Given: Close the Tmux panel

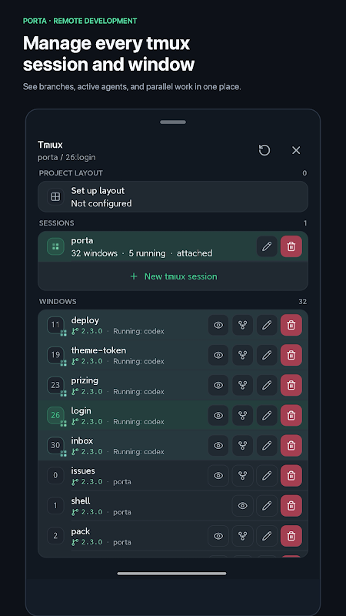Looking at the screenshot, I should point(296,150).
